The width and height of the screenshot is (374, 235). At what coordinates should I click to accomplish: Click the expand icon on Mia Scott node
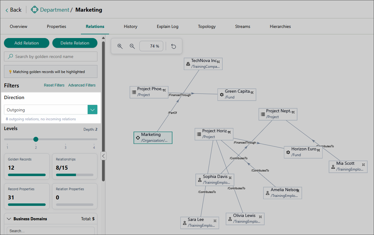[x=363, y=165]
